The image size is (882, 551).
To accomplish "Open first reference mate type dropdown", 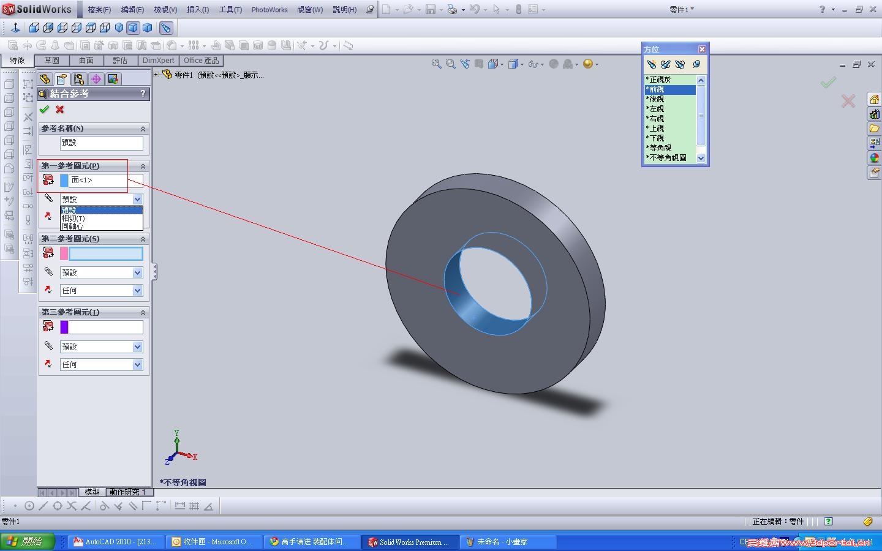I will pyautogui.click(x=137, y=199).
